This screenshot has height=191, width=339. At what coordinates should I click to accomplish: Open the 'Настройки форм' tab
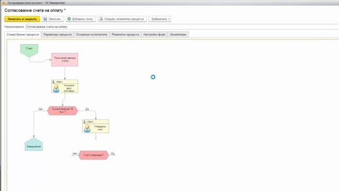(x=154, y=34)
